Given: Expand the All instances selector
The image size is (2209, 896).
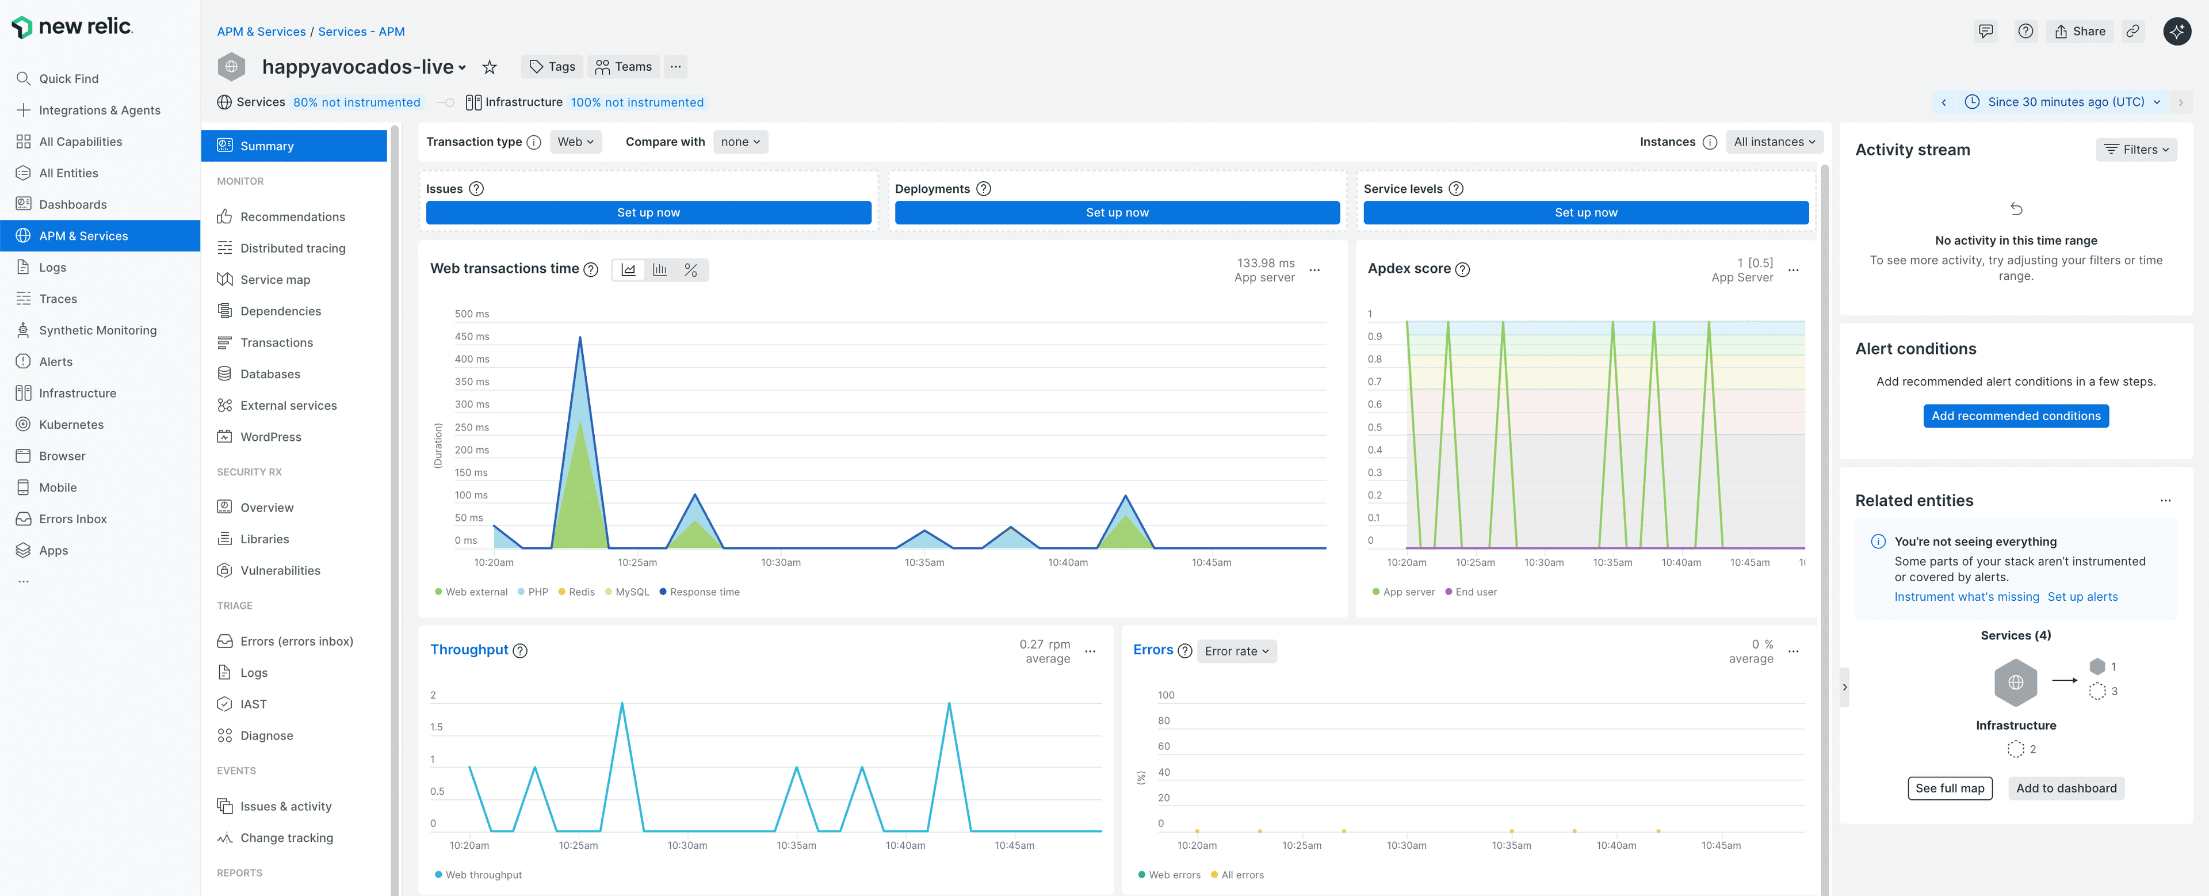Looking at the screenshot, I should 1774,142.
